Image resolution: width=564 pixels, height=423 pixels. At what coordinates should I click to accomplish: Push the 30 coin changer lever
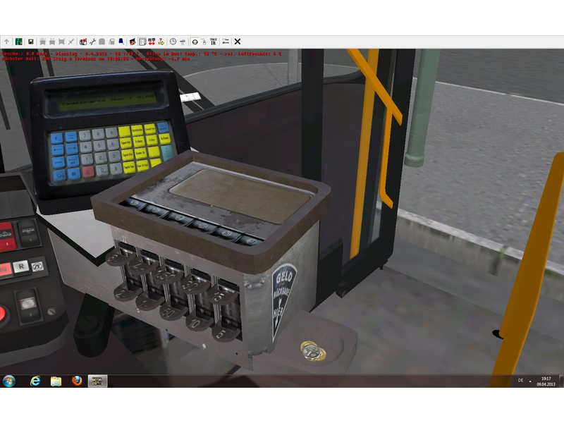195,284
